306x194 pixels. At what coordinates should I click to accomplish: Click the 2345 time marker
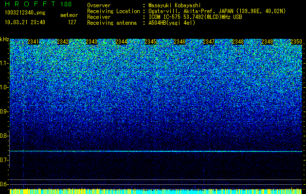150,42
